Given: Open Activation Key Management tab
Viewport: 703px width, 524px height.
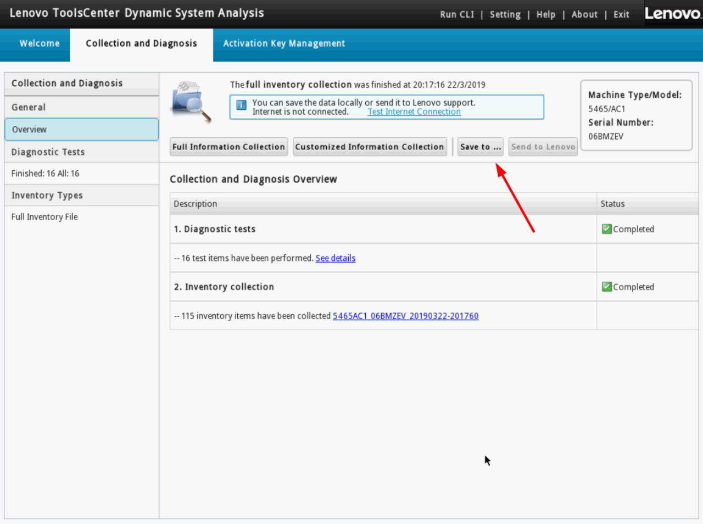Looking at the screenshot, I should 284,43.
